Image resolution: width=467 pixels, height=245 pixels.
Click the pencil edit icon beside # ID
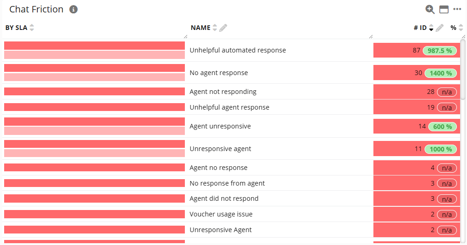click(440, 28)
